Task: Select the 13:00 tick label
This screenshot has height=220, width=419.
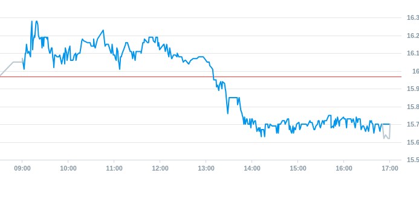Action: click(206, 168)
